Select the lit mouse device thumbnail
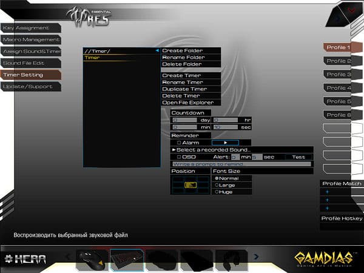Image resolution: width=364 pixels, height=273 pixels. [x=92, y=260]
